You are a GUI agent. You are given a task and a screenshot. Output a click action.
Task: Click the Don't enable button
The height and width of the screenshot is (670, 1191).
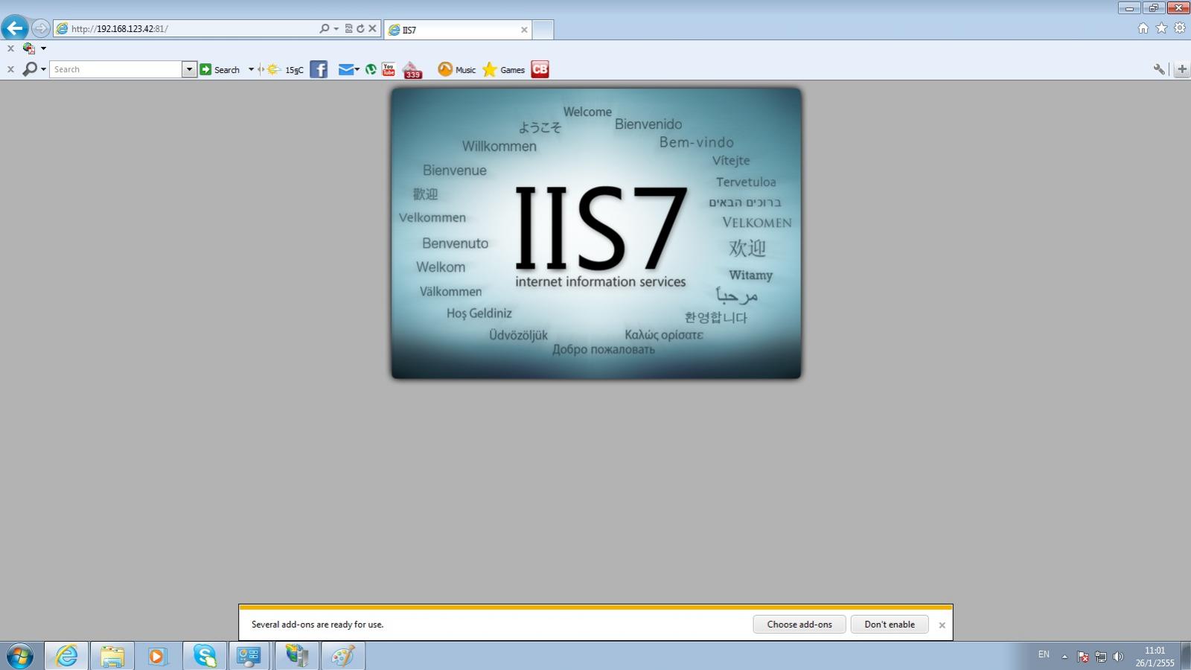point(890,625)
